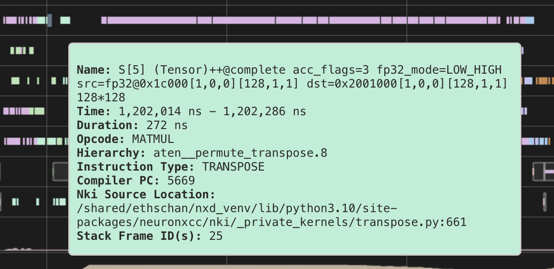Select the mint bars in the seventh row left

pos(59,202)
